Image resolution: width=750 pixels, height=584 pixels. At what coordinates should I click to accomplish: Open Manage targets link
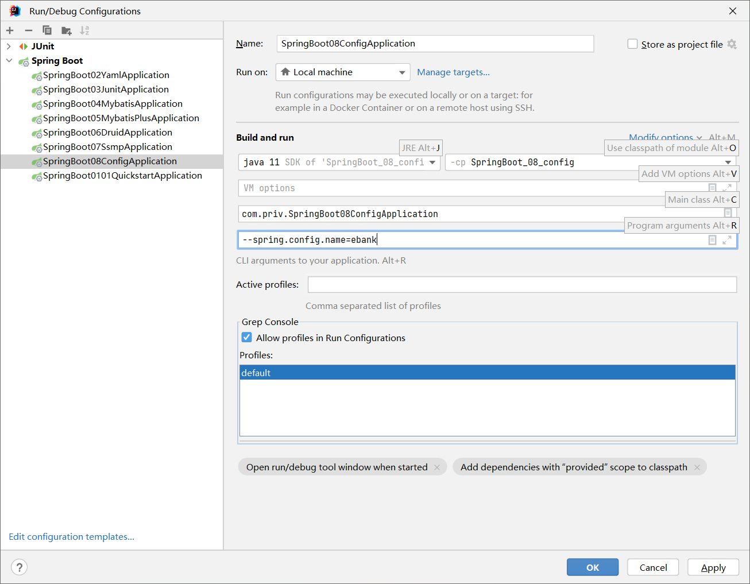(453, 72)
